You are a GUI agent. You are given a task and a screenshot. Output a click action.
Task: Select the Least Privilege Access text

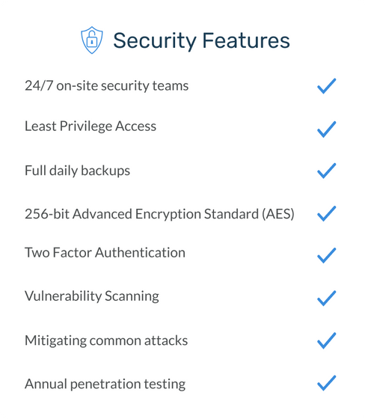tap(91, 126)
